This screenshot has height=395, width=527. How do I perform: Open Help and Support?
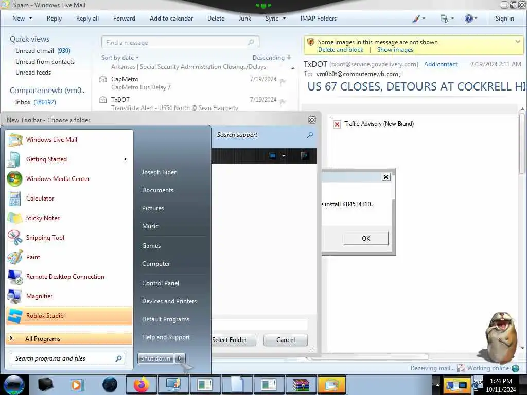point(166,337)
